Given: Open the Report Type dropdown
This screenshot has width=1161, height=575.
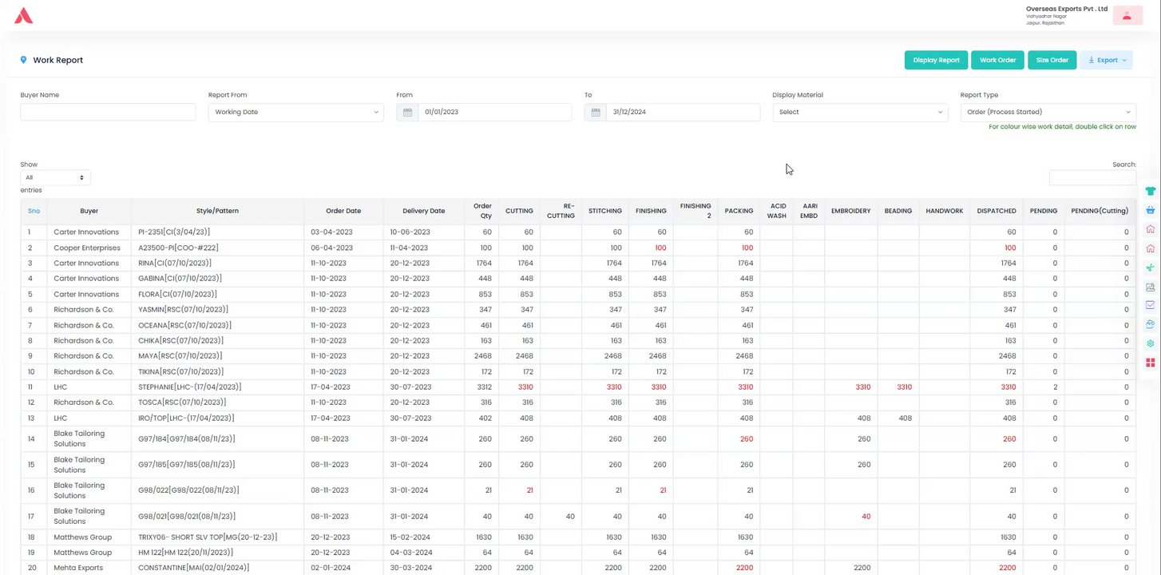Looking at the screenshot, I should coord(1048,113).
